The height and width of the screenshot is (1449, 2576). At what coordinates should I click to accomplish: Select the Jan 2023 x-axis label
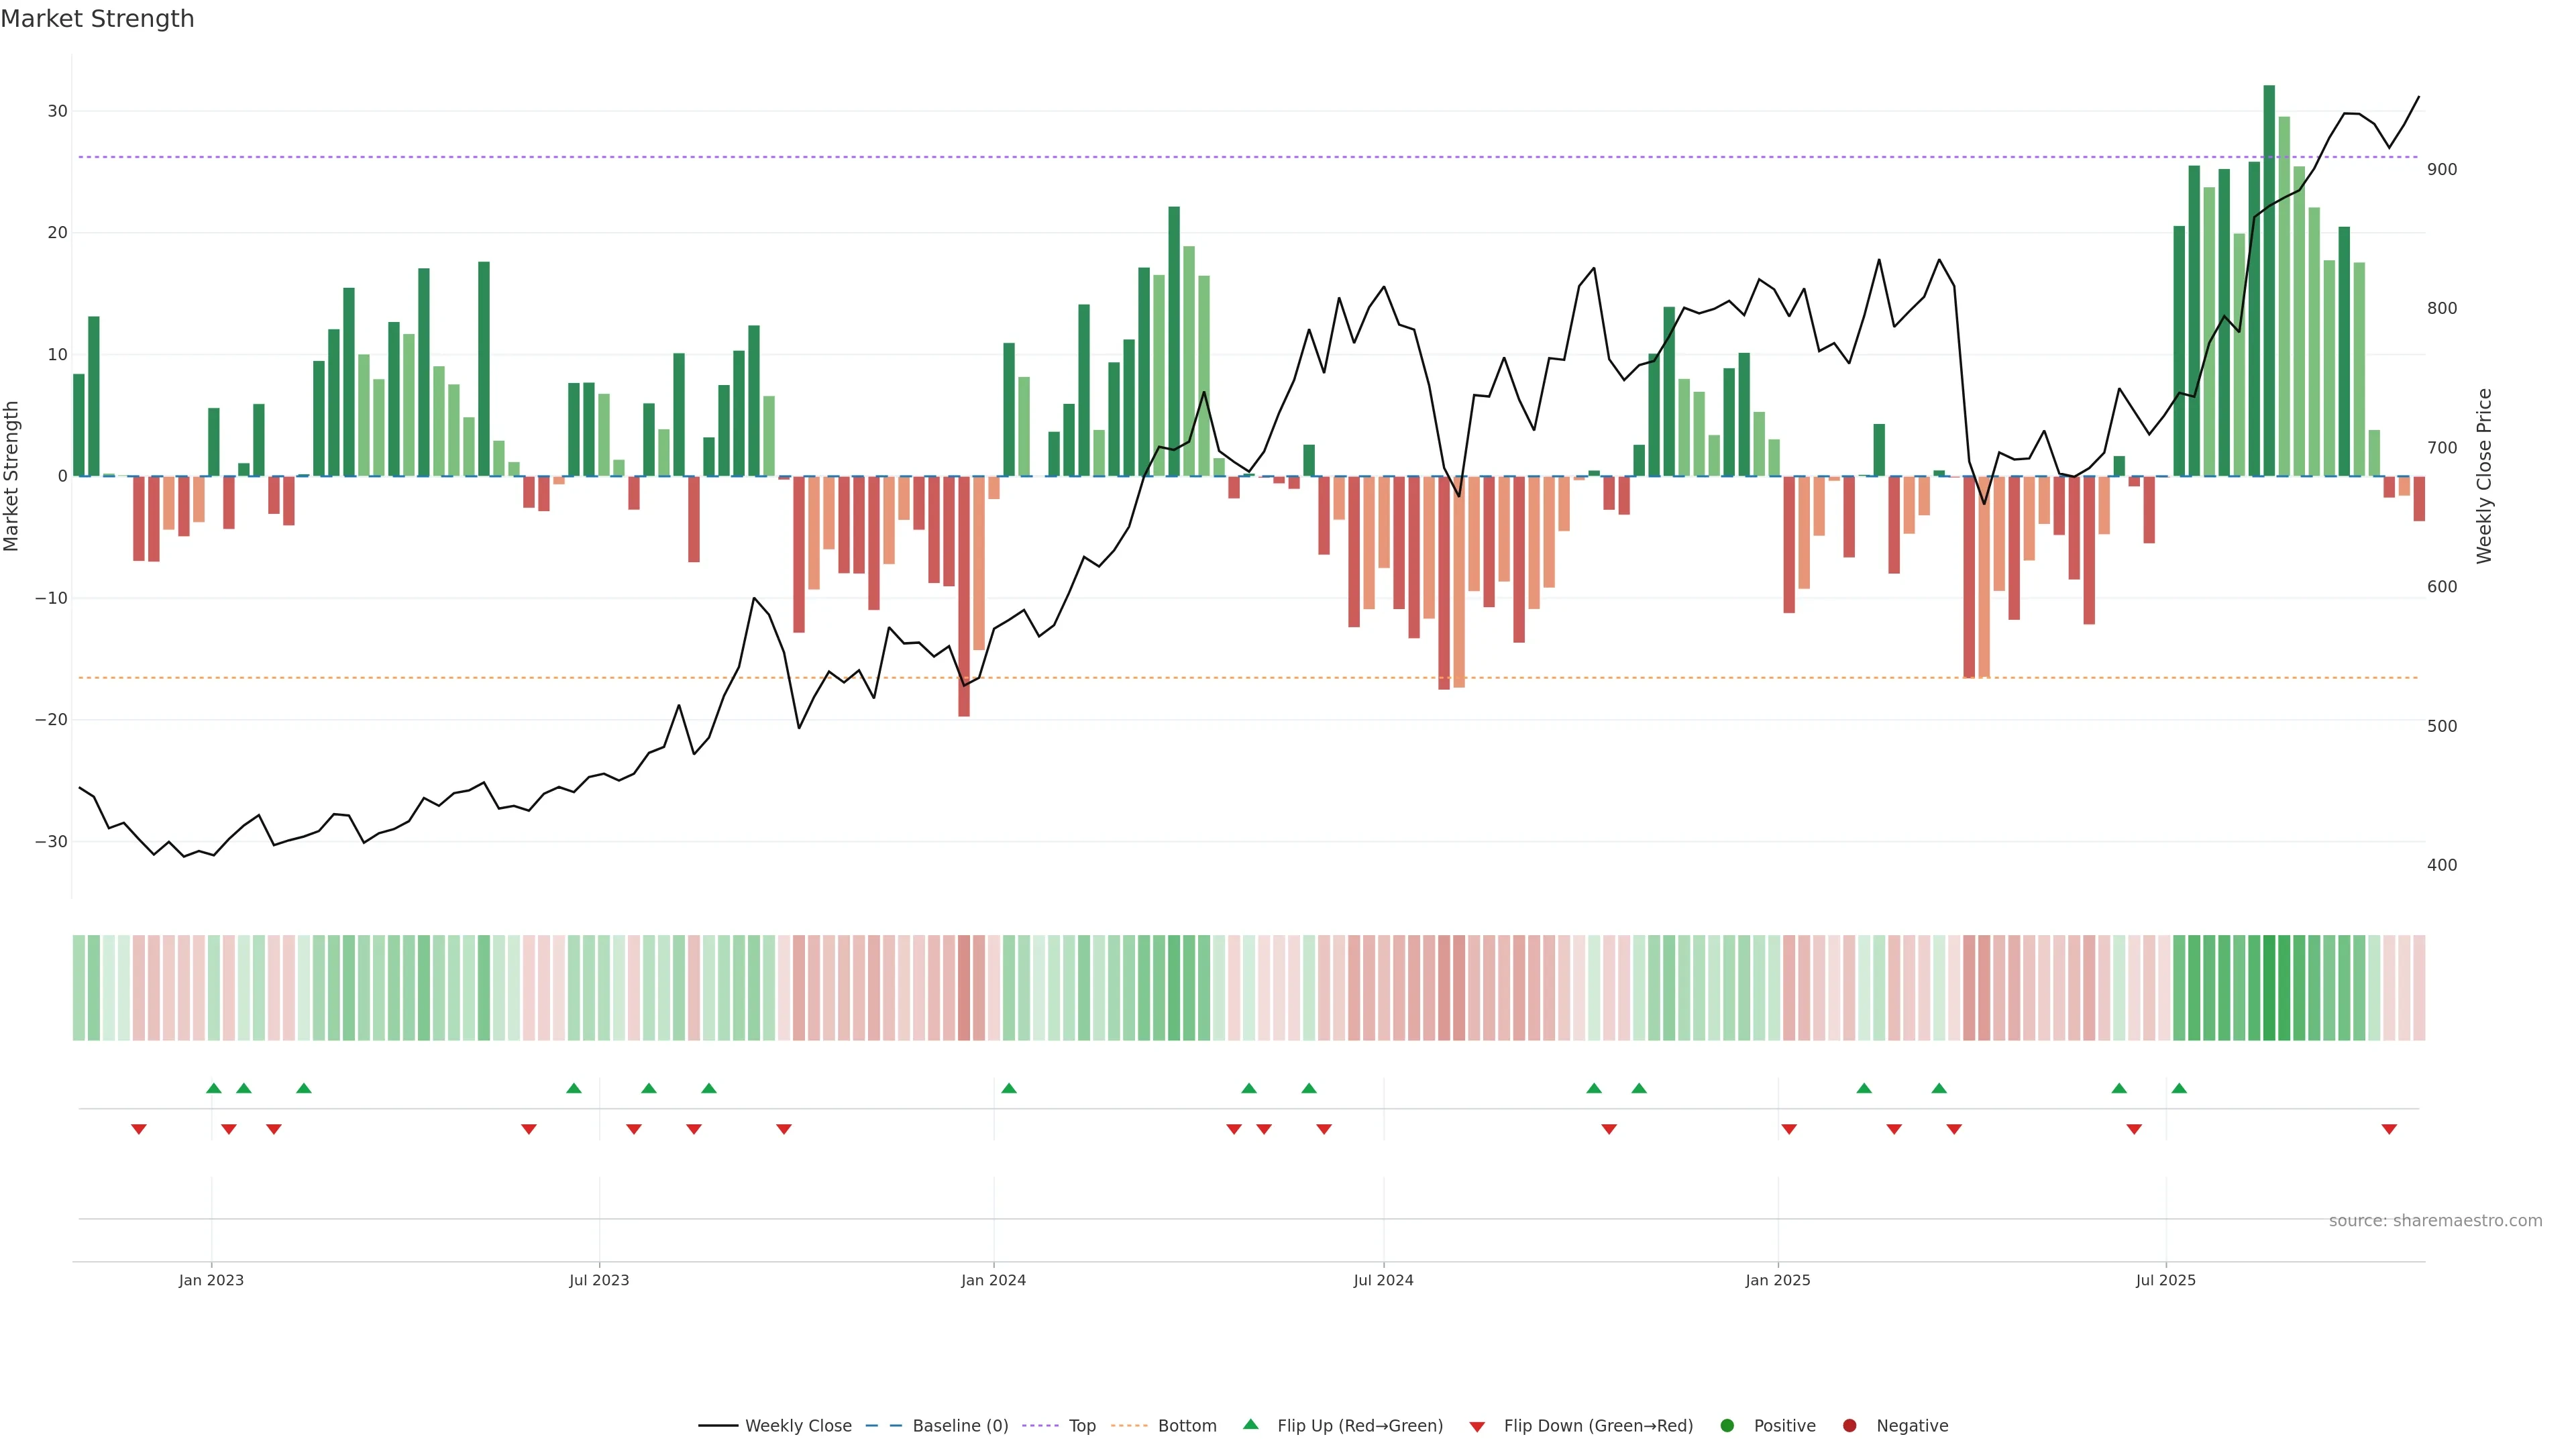click(211, 1280)
